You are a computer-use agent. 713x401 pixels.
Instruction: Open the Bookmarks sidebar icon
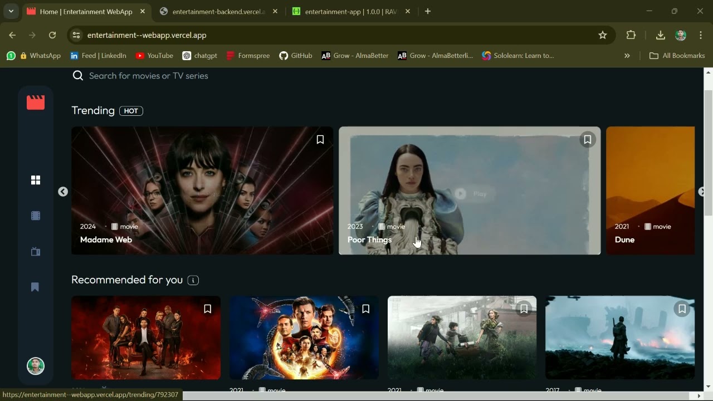point(35,287)
